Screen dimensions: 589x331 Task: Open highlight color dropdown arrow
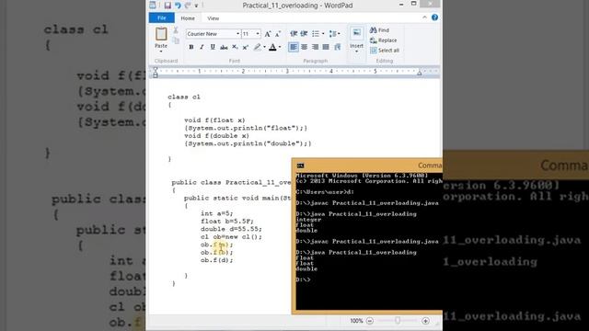264,47
